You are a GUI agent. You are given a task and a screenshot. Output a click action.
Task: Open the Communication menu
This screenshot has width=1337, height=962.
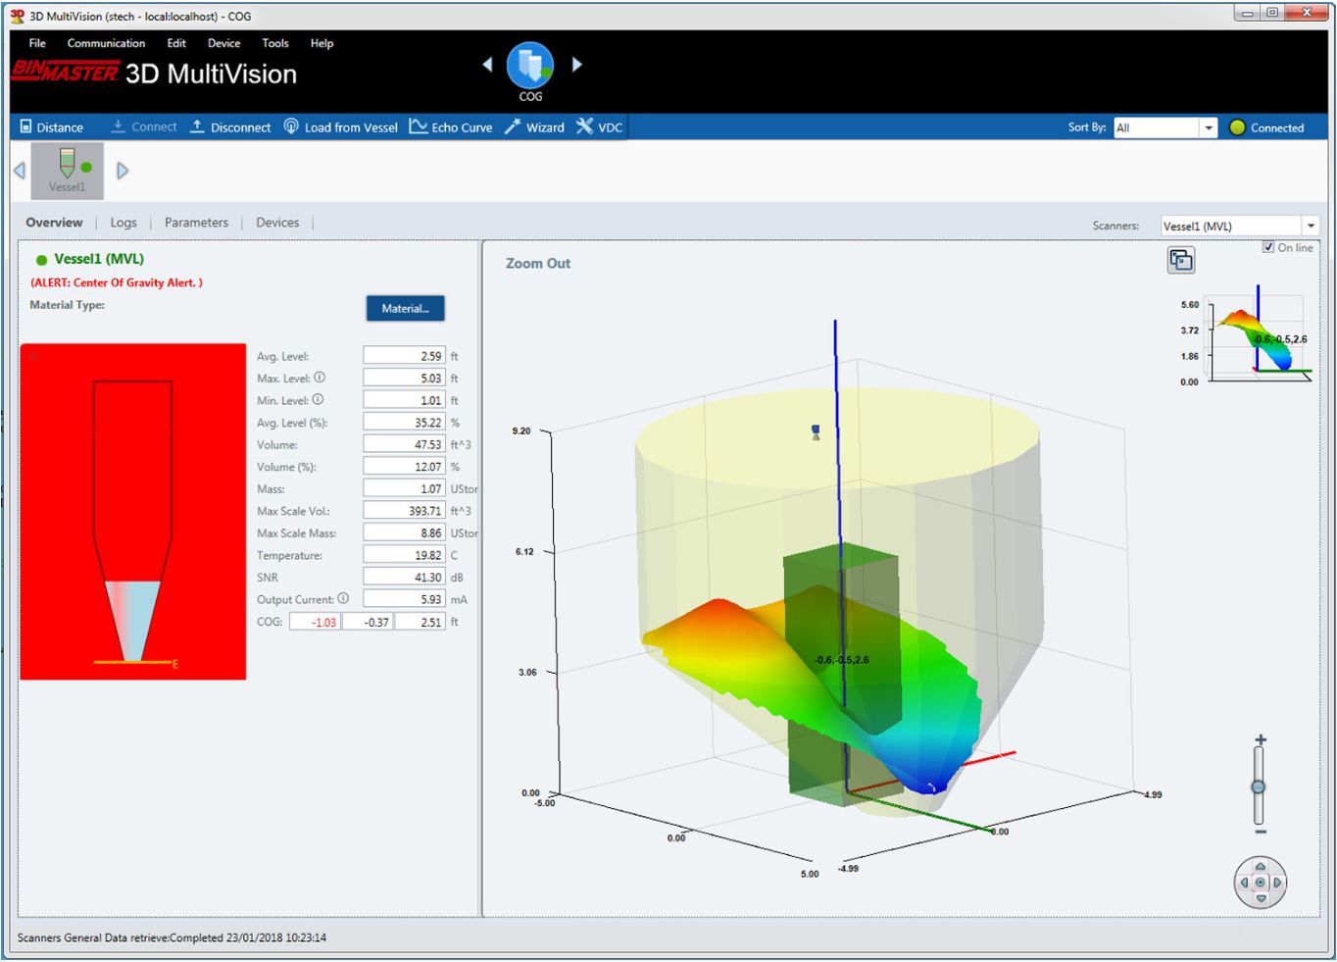click(x=106, y=43)
